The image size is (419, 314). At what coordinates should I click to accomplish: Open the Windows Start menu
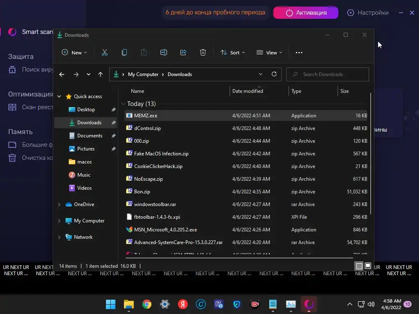tap(110, 304)
